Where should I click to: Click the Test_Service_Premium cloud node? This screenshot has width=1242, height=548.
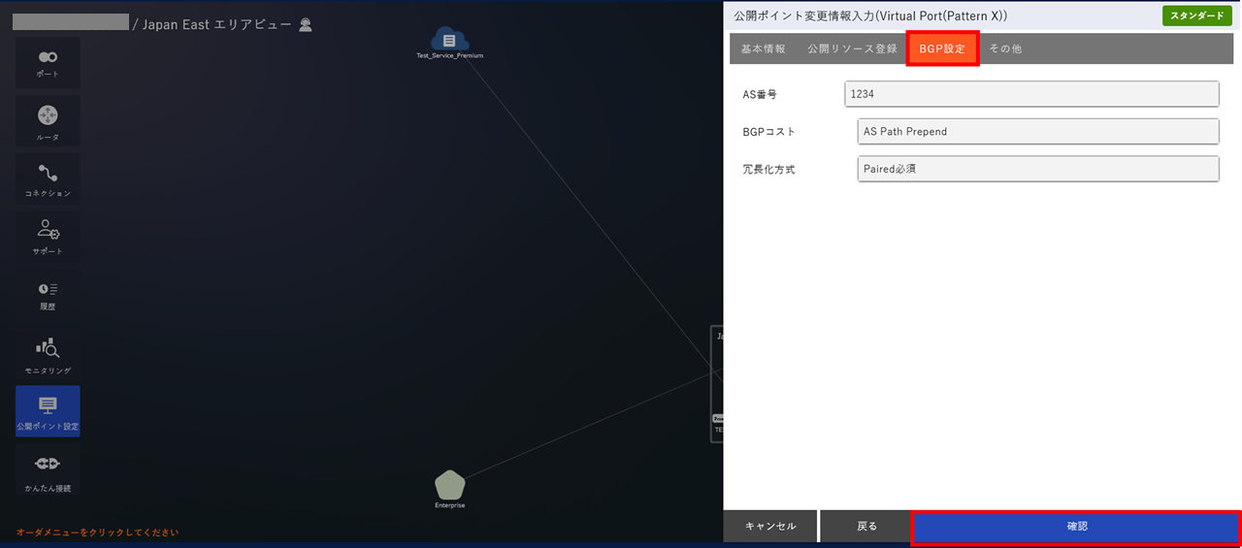click(x=449, y=43)
